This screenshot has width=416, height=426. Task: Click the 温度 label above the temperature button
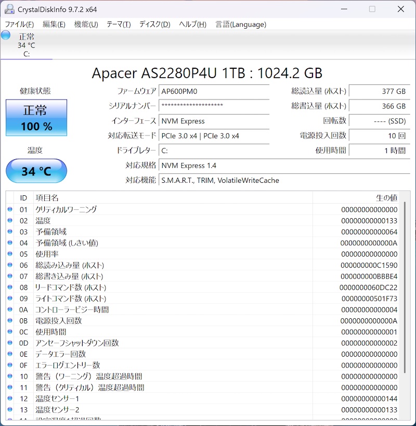[x=35, y=150]
